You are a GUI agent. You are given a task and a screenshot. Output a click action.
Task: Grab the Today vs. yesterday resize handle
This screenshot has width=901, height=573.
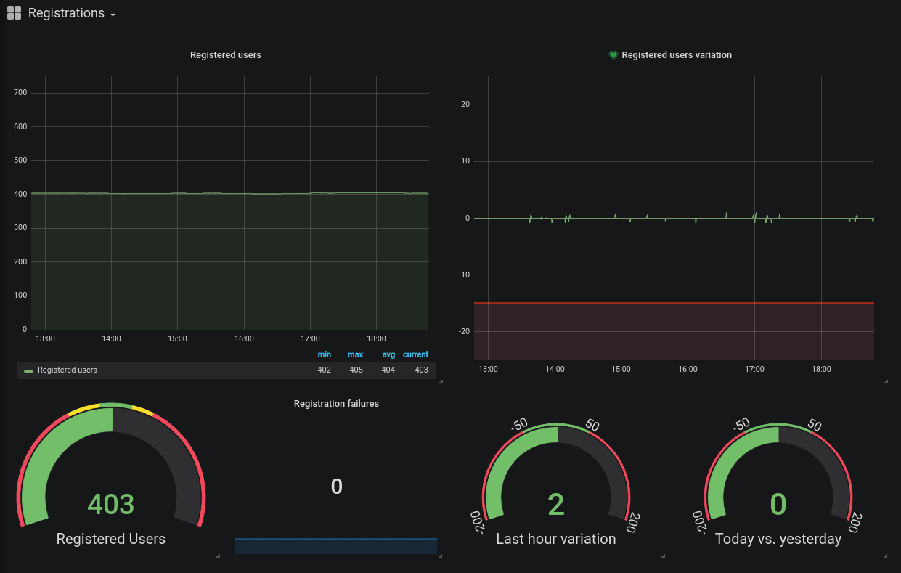tap(885, 556)
